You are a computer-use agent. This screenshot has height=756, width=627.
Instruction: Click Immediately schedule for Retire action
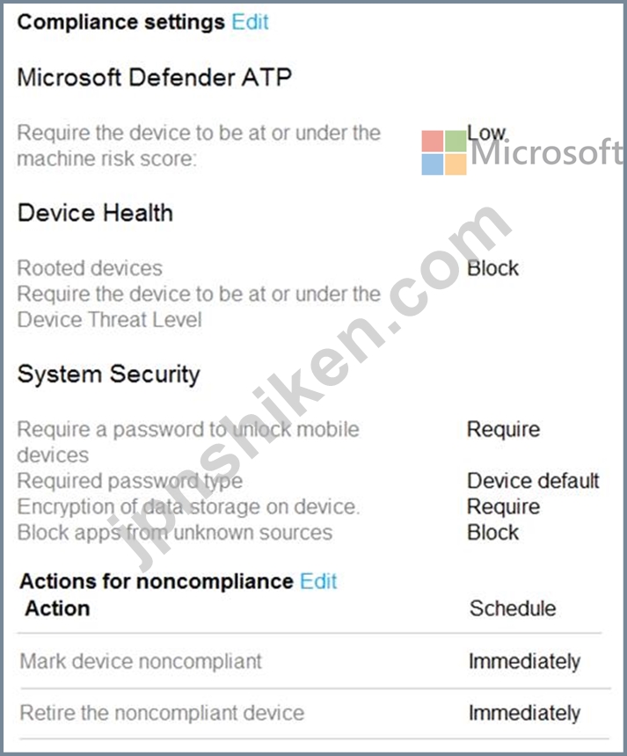[x=524, y=713]
